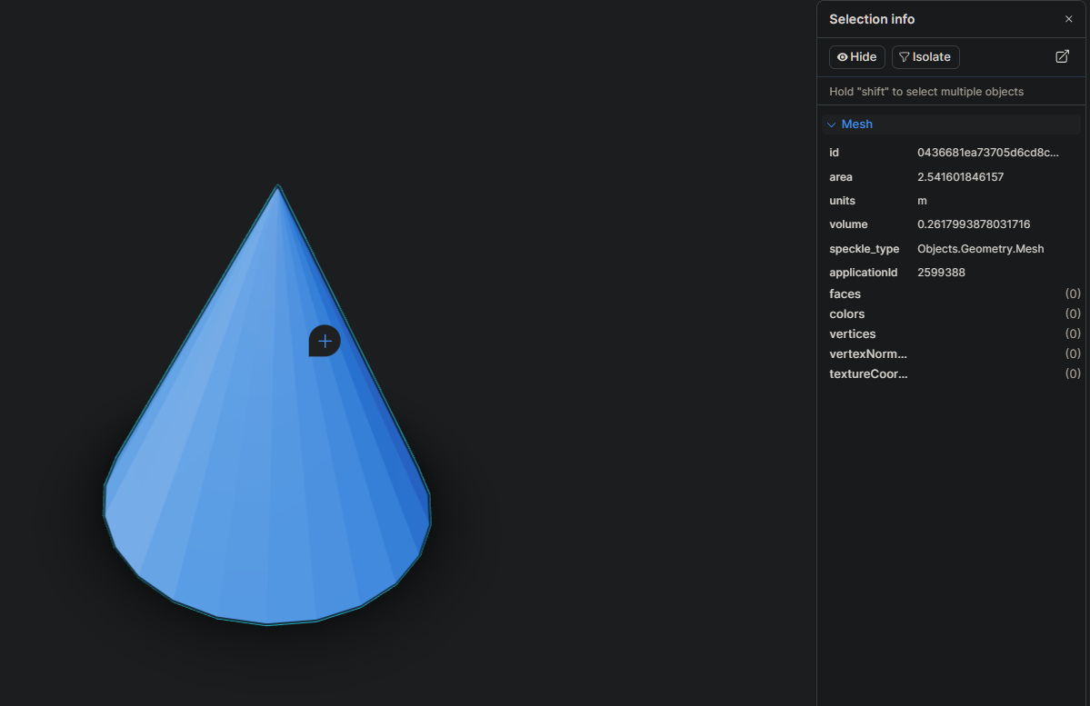Screen dimensions: 1090x706
Task: Expand the colors property row
Action: 846,313
